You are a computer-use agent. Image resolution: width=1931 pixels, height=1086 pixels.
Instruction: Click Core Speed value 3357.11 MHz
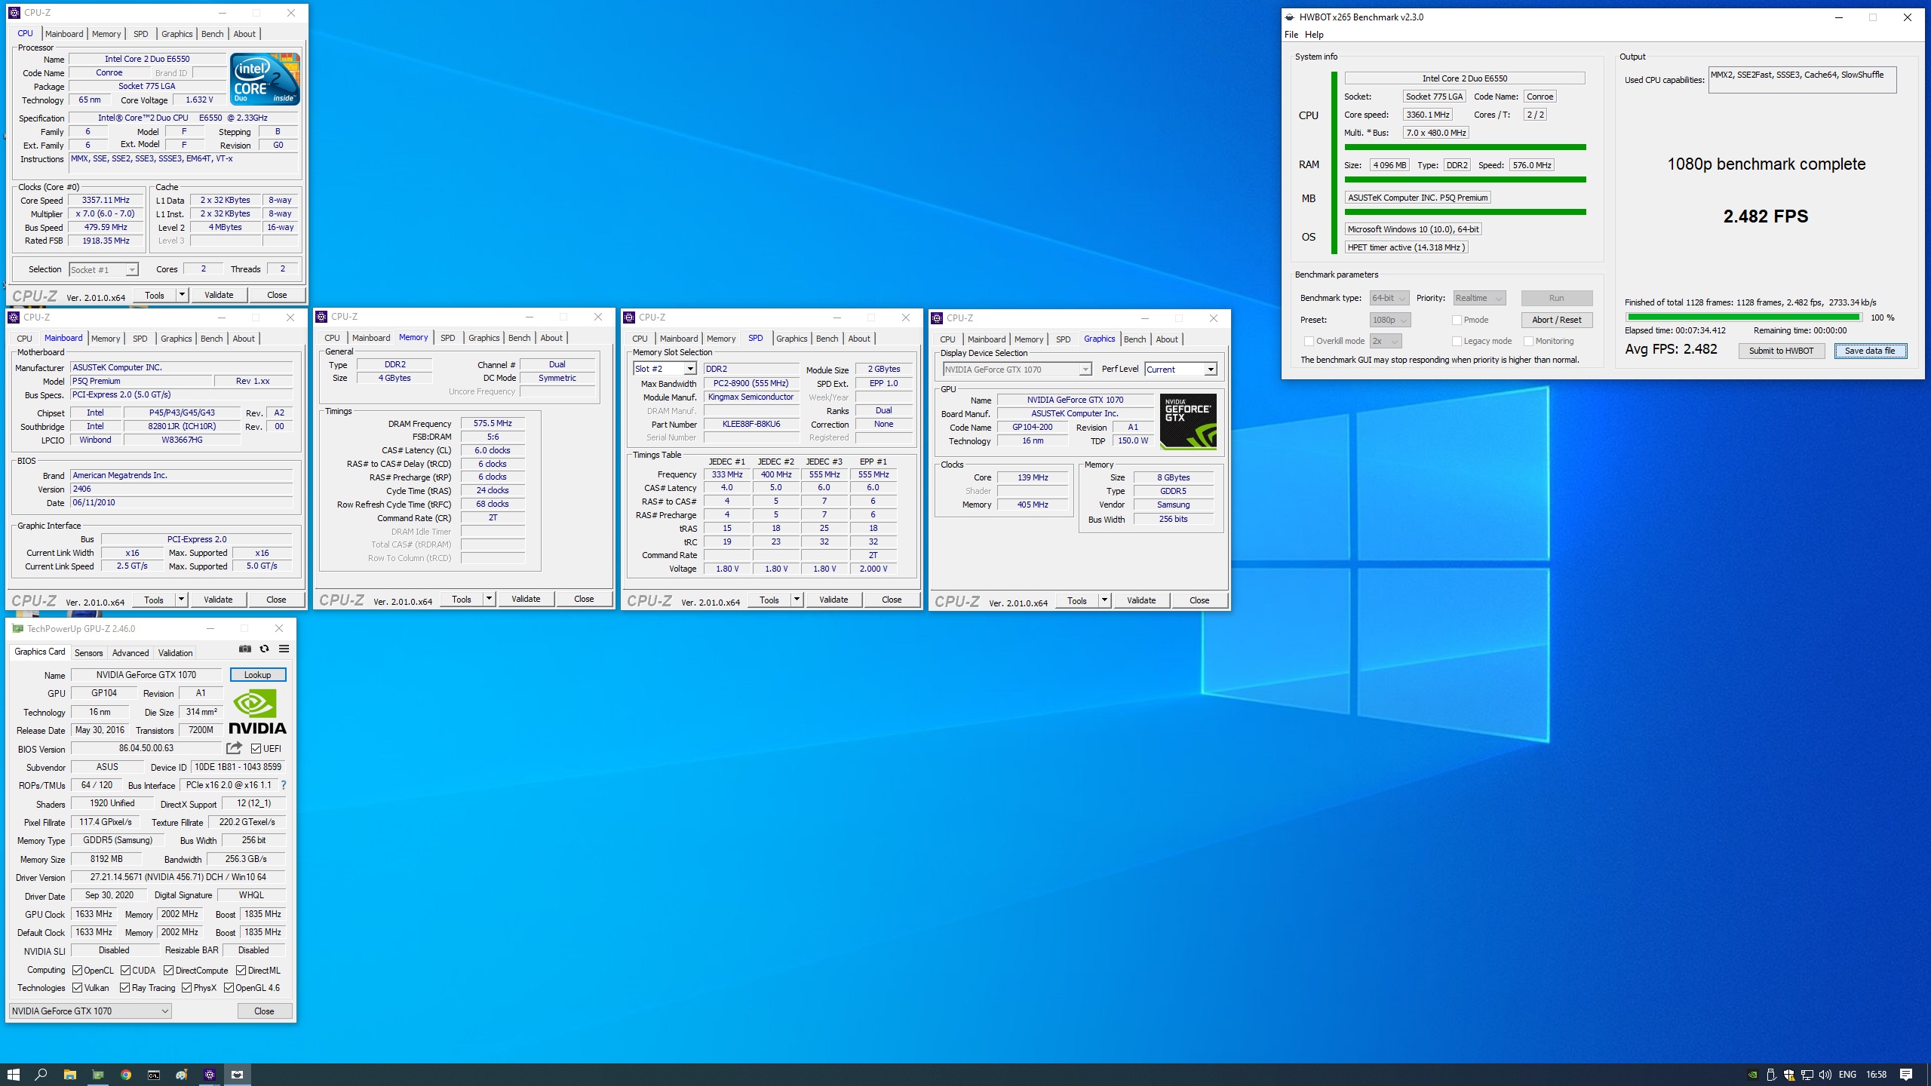pyautogui.click(x=106, y=201)
